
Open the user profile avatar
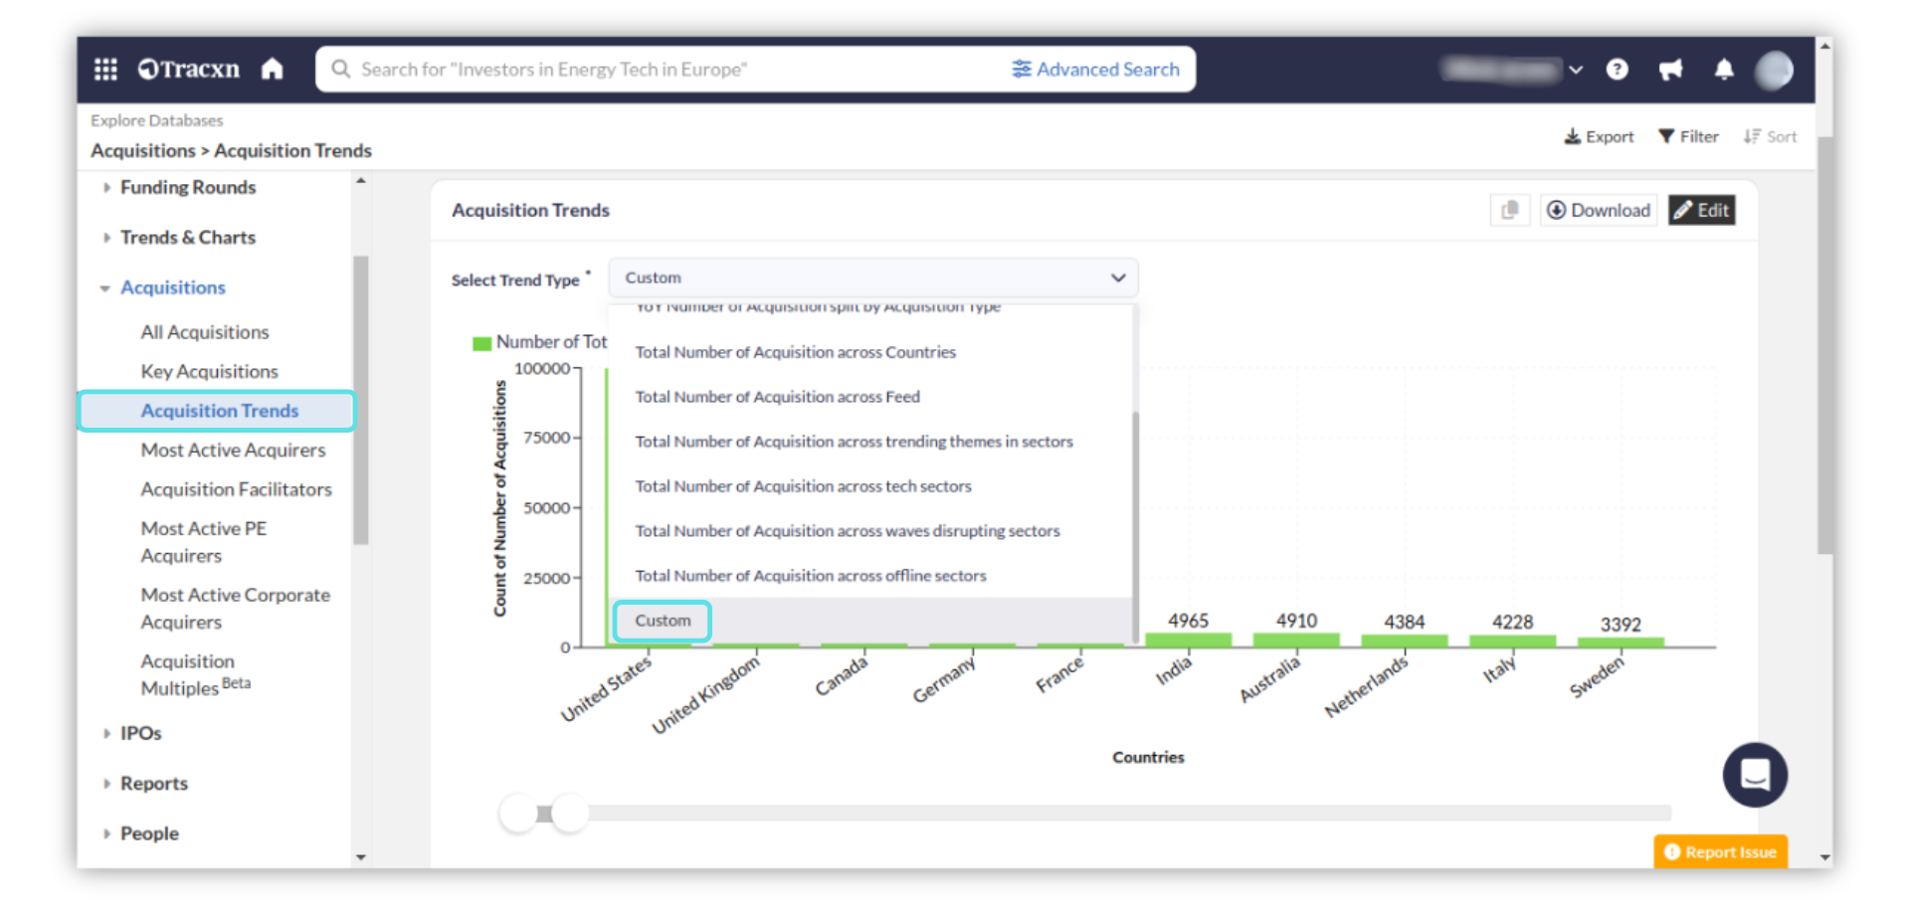[1774, 70]
